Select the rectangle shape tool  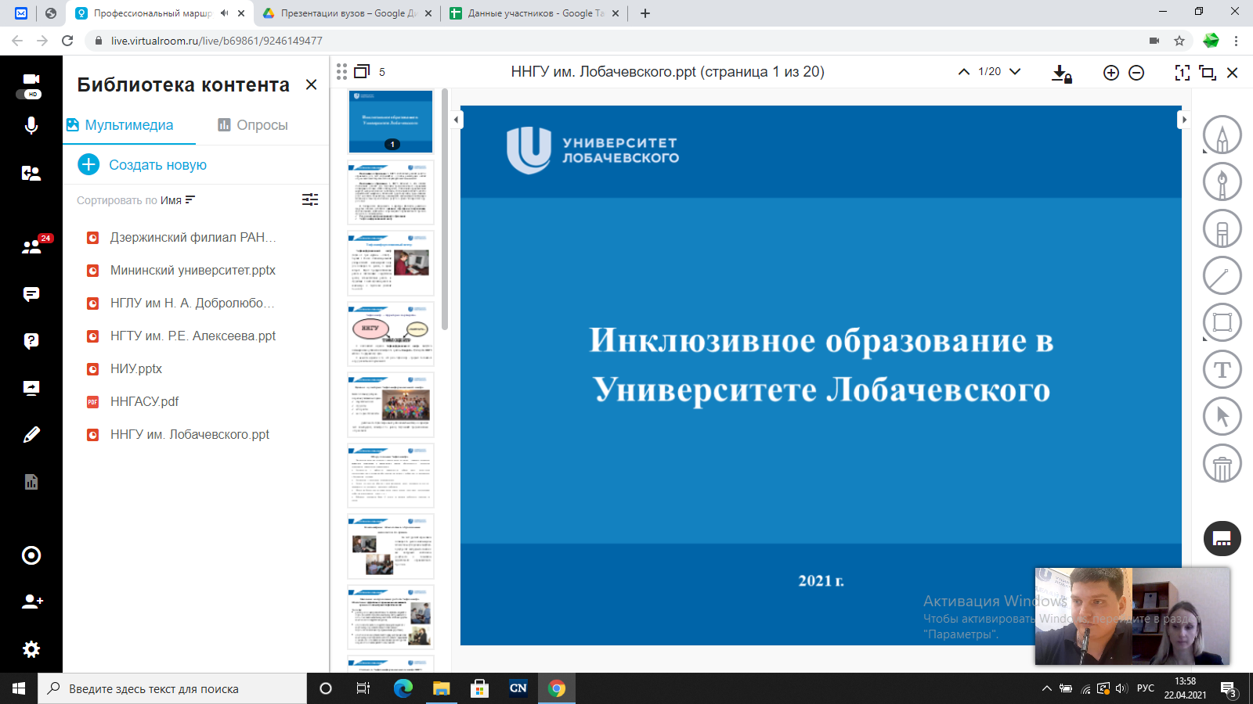1222,322
